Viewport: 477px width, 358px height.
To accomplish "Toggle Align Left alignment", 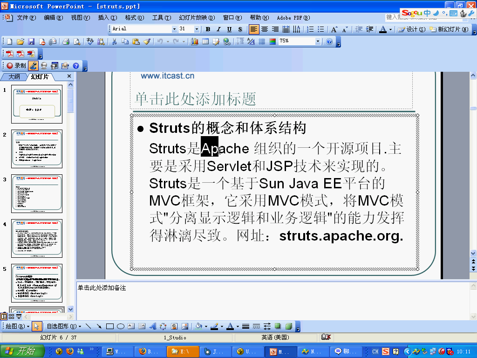I will coord(254,29).
